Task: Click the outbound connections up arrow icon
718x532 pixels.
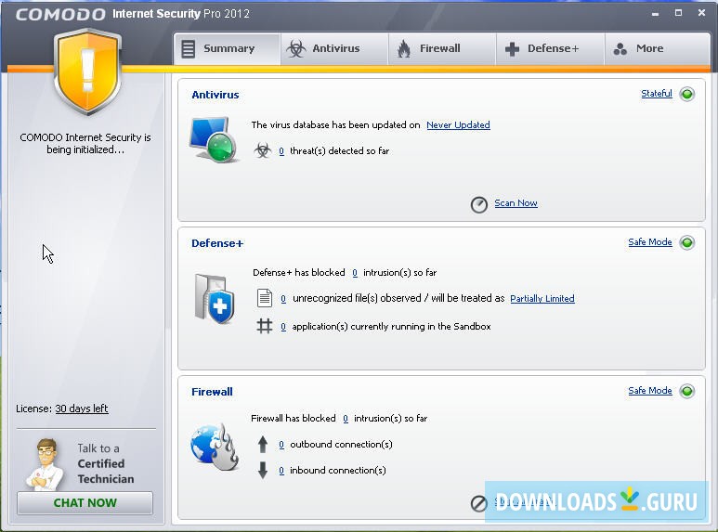Action: 262,444
